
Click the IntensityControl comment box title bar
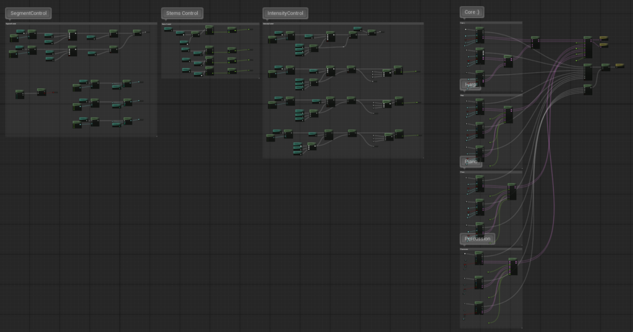(x=343, y=23)
